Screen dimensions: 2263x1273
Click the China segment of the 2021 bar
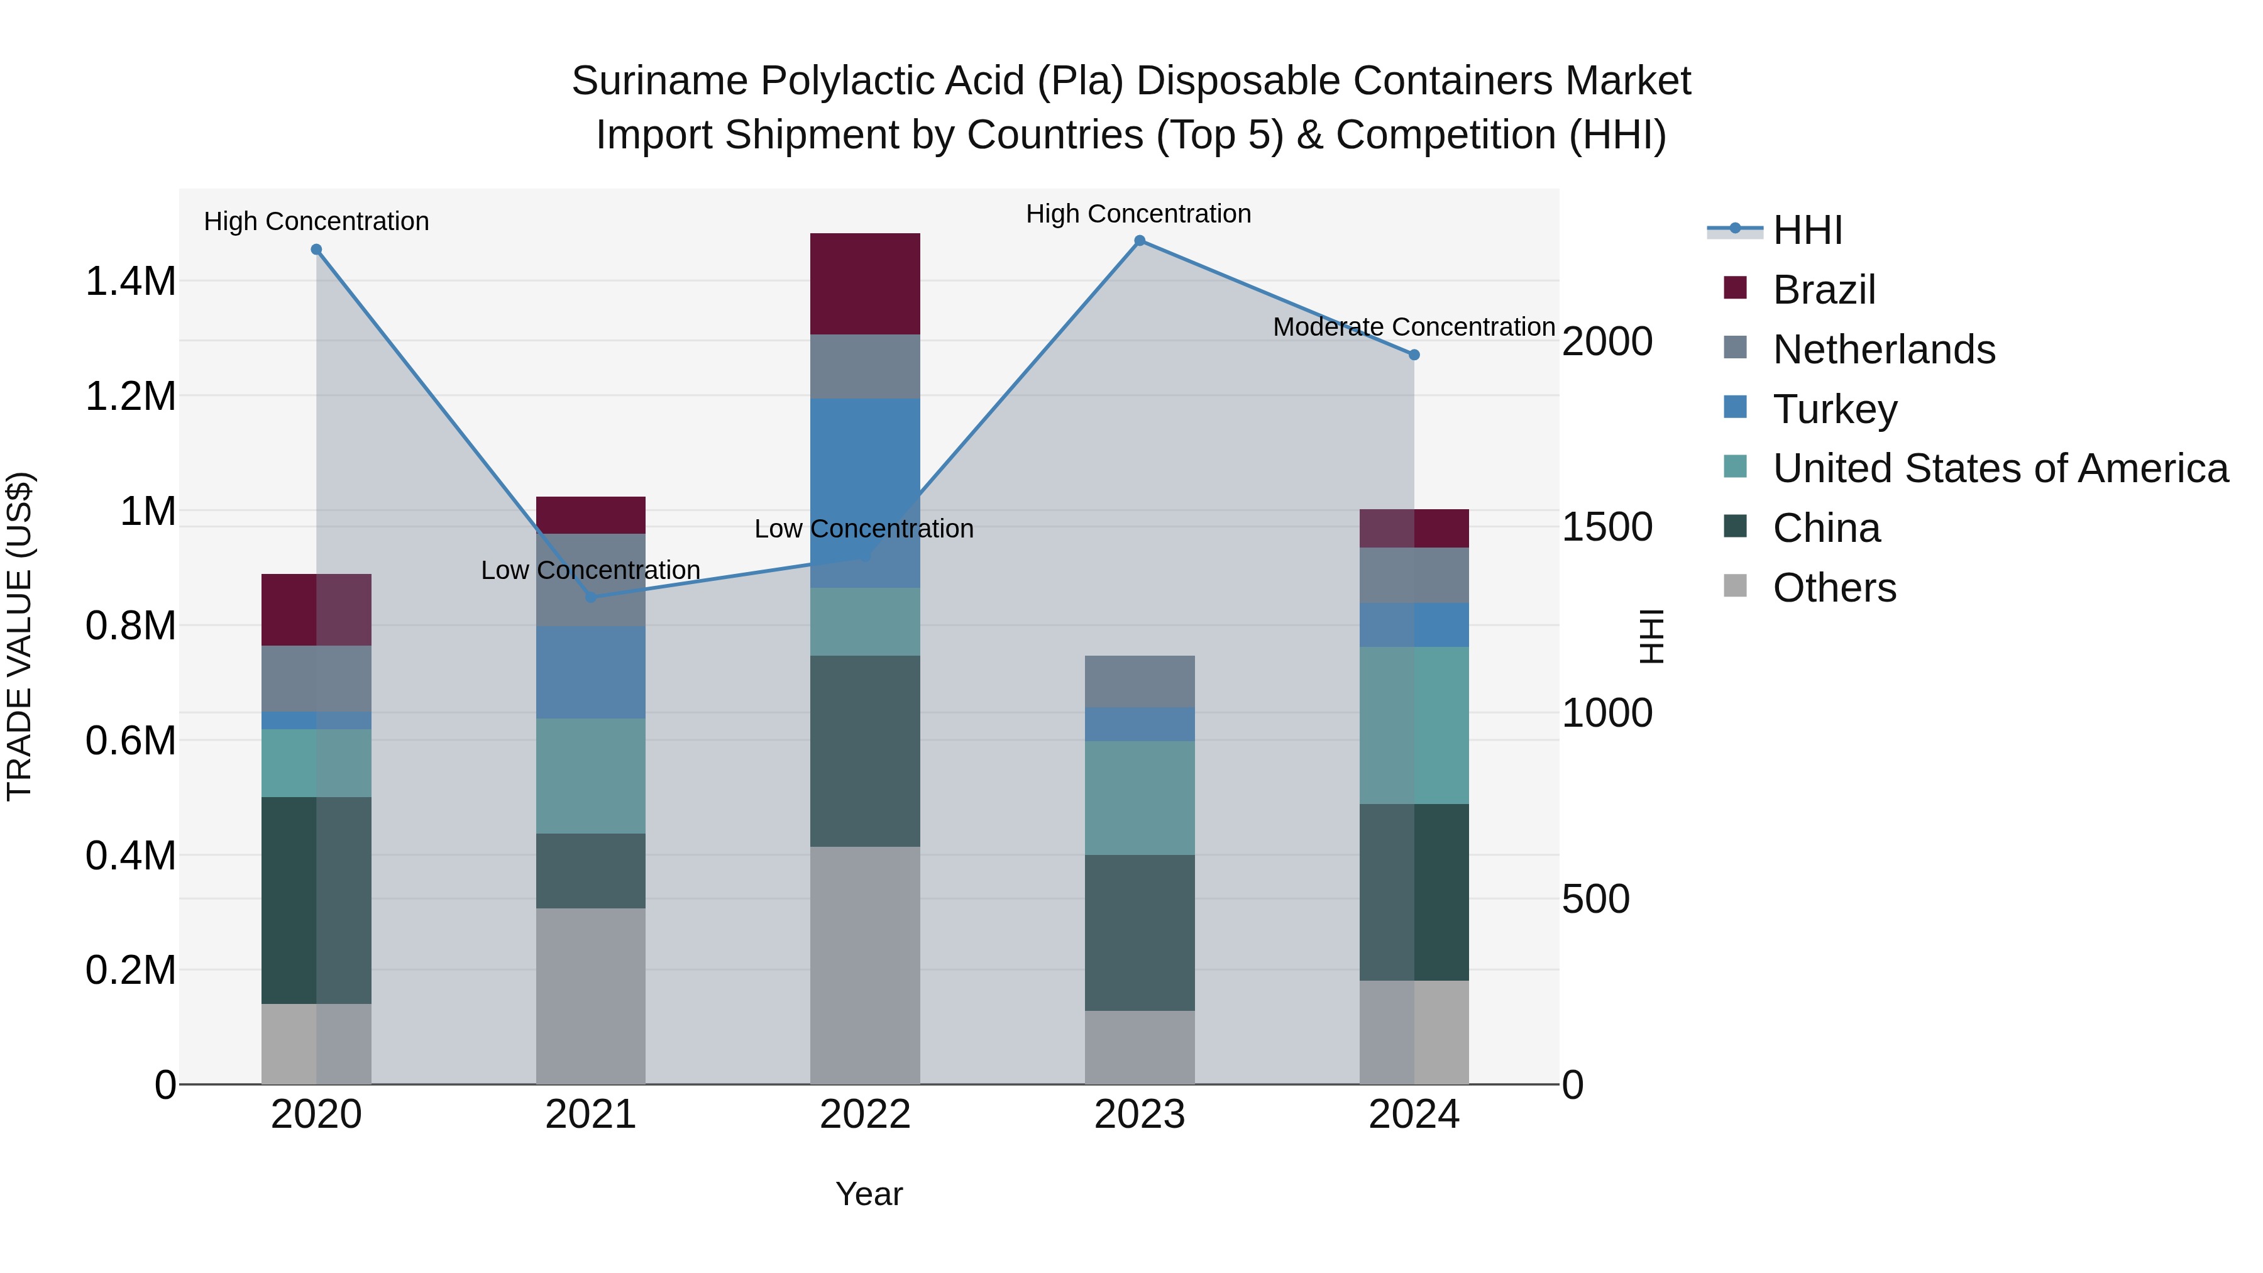(592, 871)
